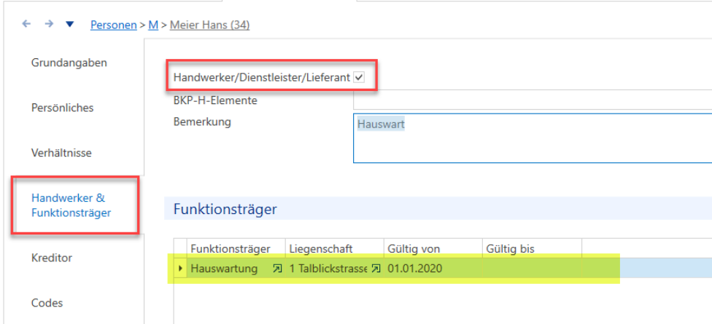Open the link icon next to Hauswartung

click(x=276, y=269)
